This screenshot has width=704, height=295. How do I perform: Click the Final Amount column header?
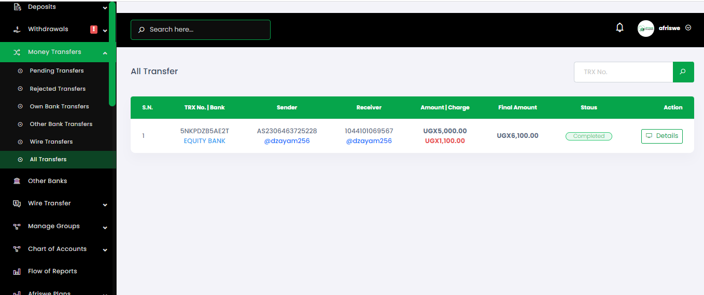point(517,108)
